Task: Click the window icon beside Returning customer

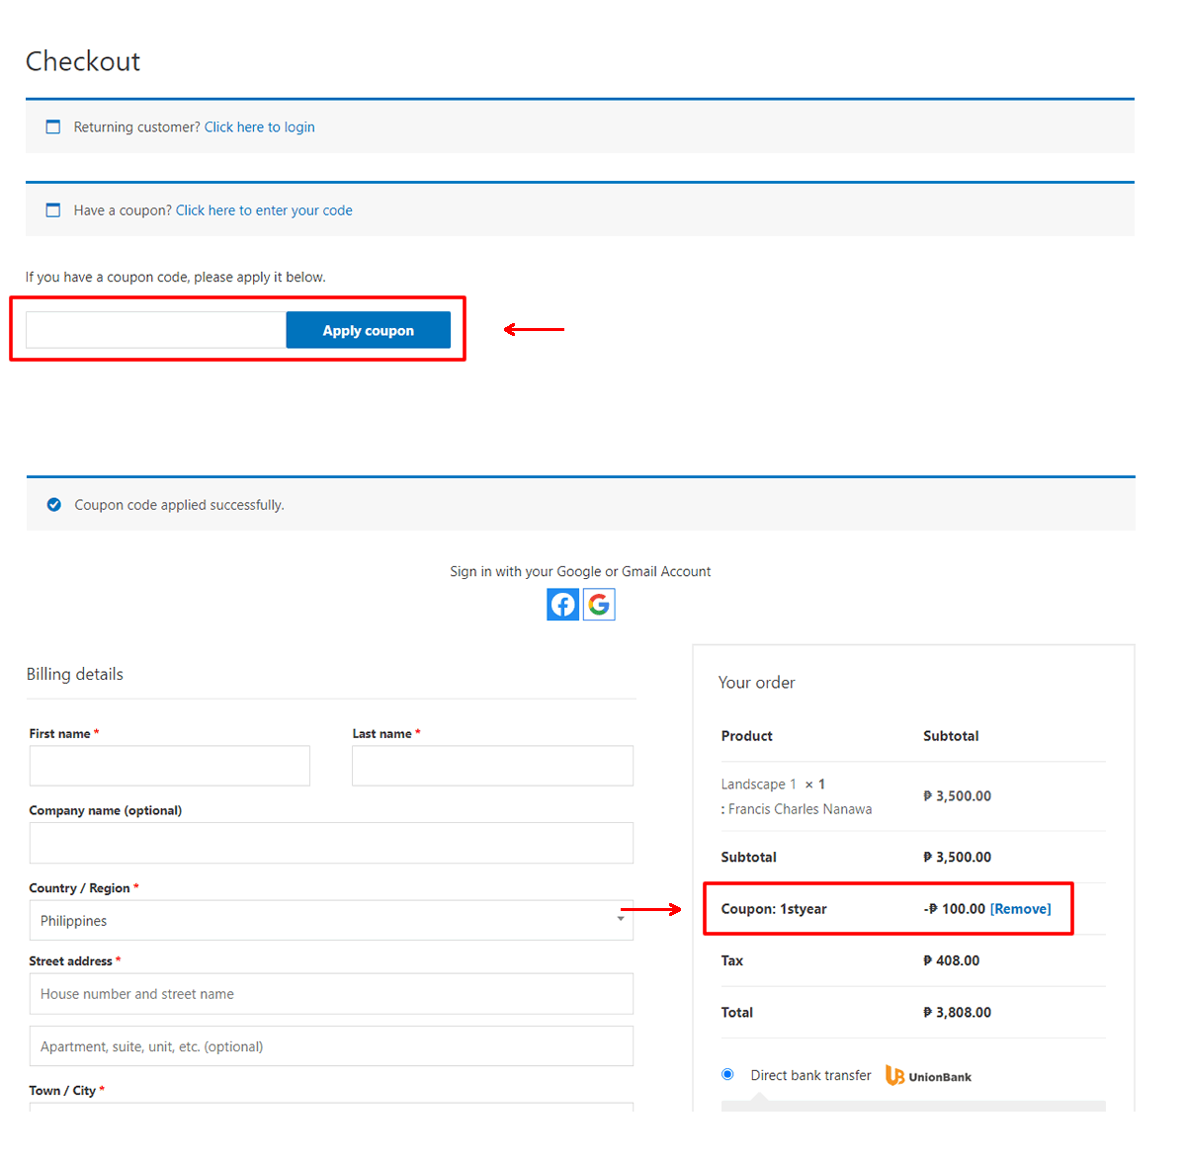Action: click(x=53, y=127)
